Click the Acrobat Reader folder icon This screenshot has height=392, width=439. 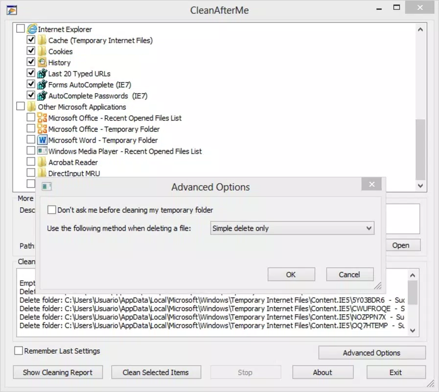coord(42,162)
